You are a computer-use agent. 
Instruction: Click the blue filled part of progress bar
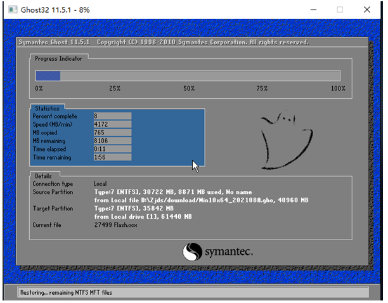pos(48,75)
